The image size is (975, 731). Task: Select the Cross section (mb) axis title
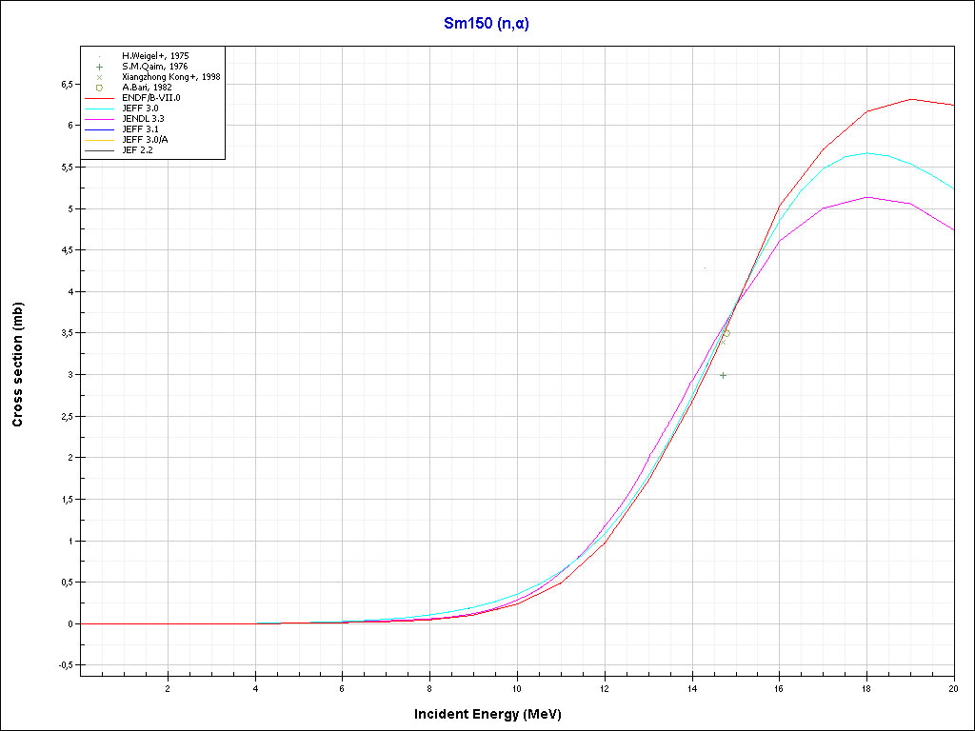tap(18, 365)
